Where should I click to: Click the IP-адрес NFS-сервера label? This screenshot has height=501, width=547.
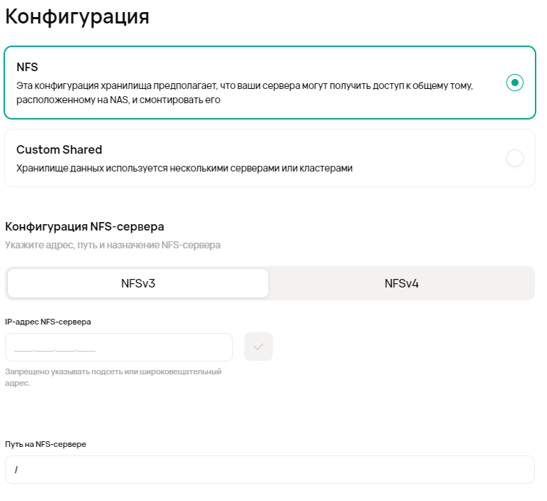point(48,321)
